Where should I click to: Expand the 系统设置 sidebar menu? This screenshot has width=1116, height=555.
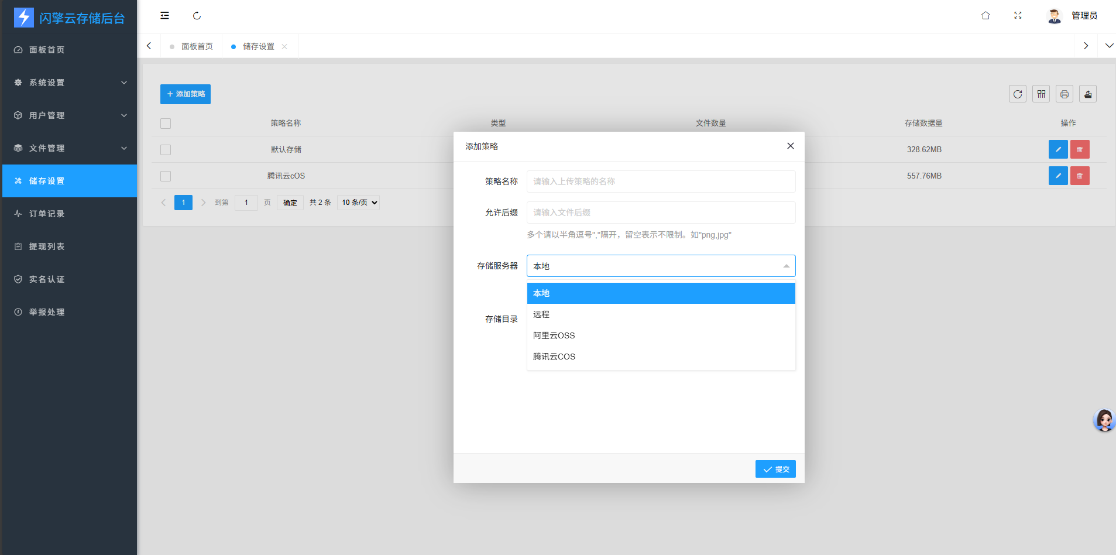pyautogui.click(x=69, y=83)
